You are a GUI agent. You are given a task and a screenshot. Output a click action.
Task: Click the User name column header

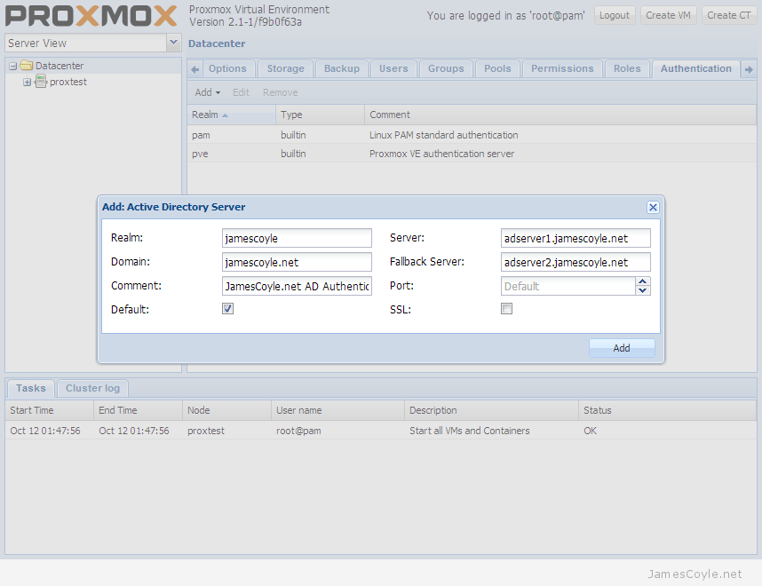[337, 410]
